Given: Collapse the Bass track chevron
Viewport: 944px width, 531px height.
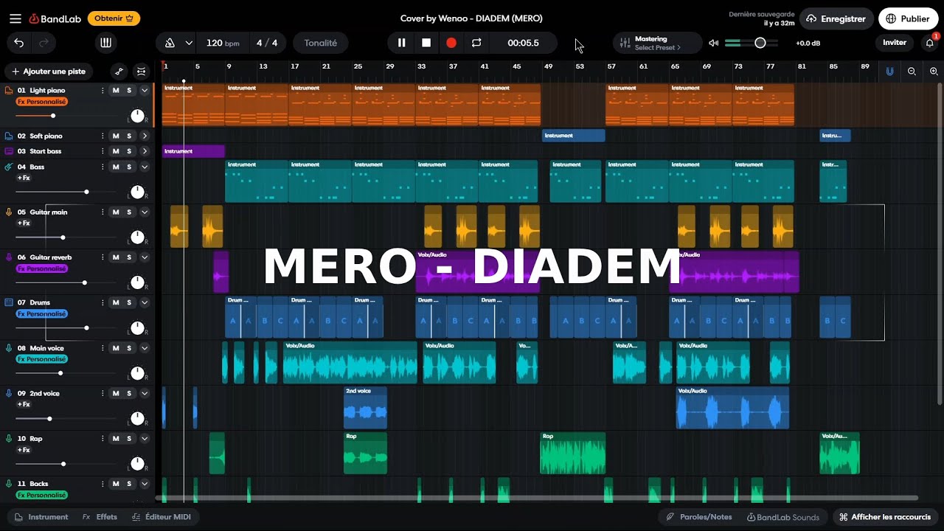Looking at the screenshot, I should pos(145,167).
